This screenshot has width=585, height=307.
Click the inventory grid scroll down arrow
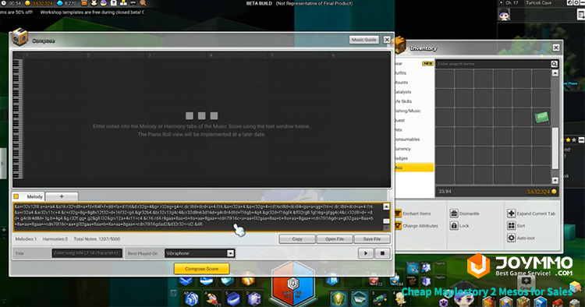pyautogui.click(x=555, y=180)
